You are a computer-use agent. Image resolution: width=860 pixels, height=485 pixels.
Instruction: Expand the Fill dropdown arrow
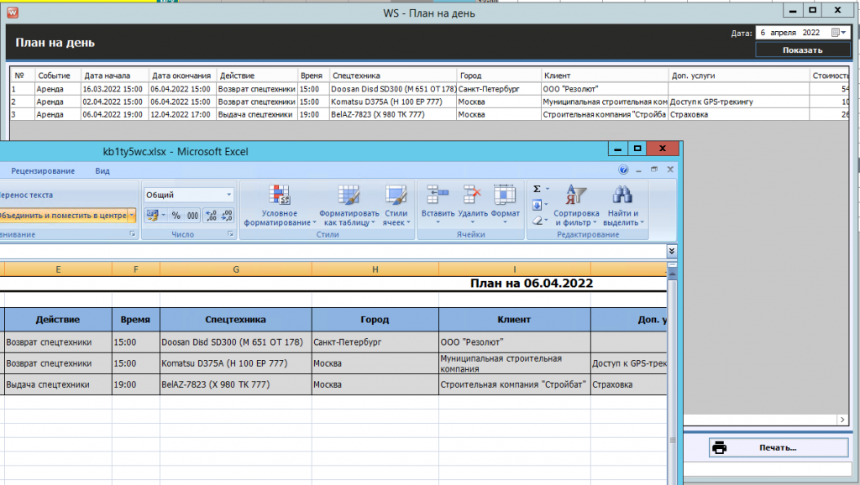tap(546, 205)
